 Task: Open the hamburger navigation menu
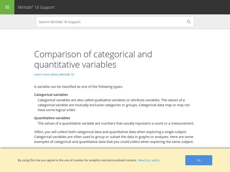7,7
